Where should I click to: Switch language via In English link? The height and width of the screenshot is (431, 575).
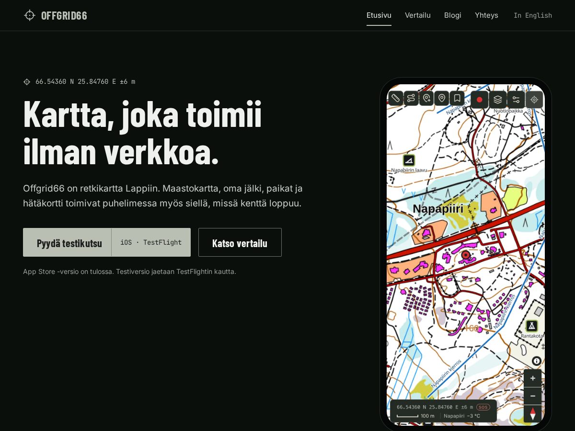pyautogui.click(x=533, y=15)
